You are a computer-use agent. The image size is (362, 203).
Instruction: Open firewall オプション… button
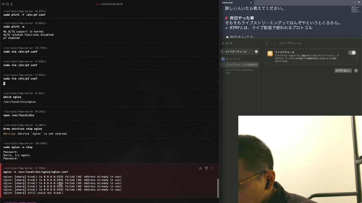pos(343,70)
